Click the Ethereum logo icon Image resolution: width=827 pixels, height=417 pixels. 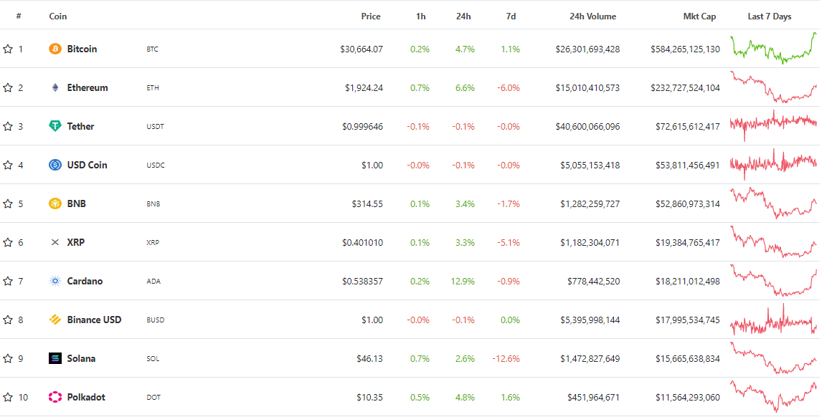pos(55,87)
